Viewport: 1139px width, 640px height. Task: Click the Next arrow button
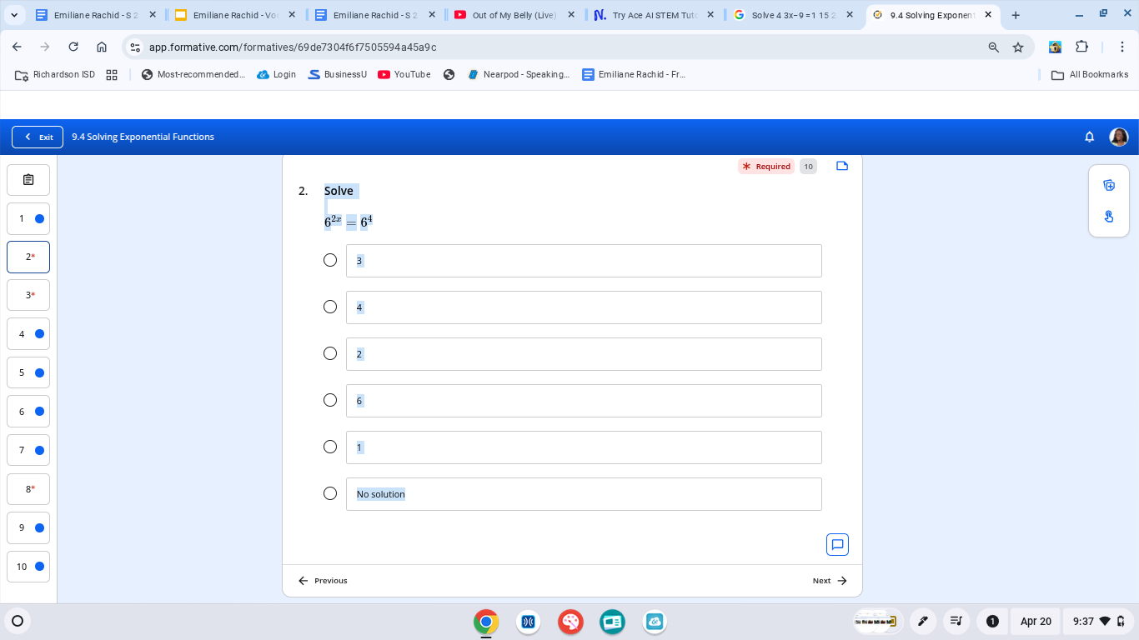click(x=830, y=581)
